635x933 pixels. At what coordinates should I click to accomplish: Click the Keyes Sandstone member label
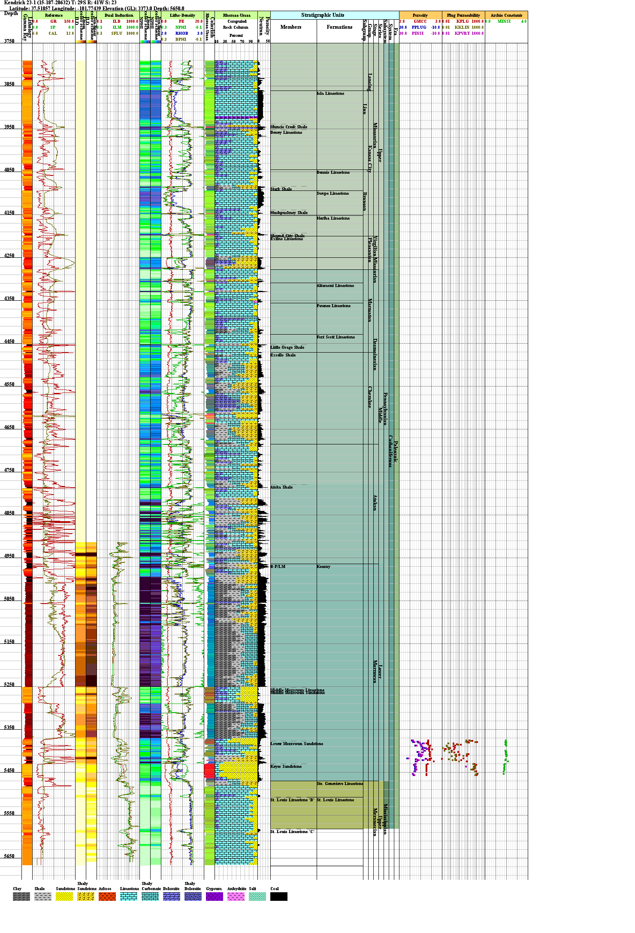286,767
